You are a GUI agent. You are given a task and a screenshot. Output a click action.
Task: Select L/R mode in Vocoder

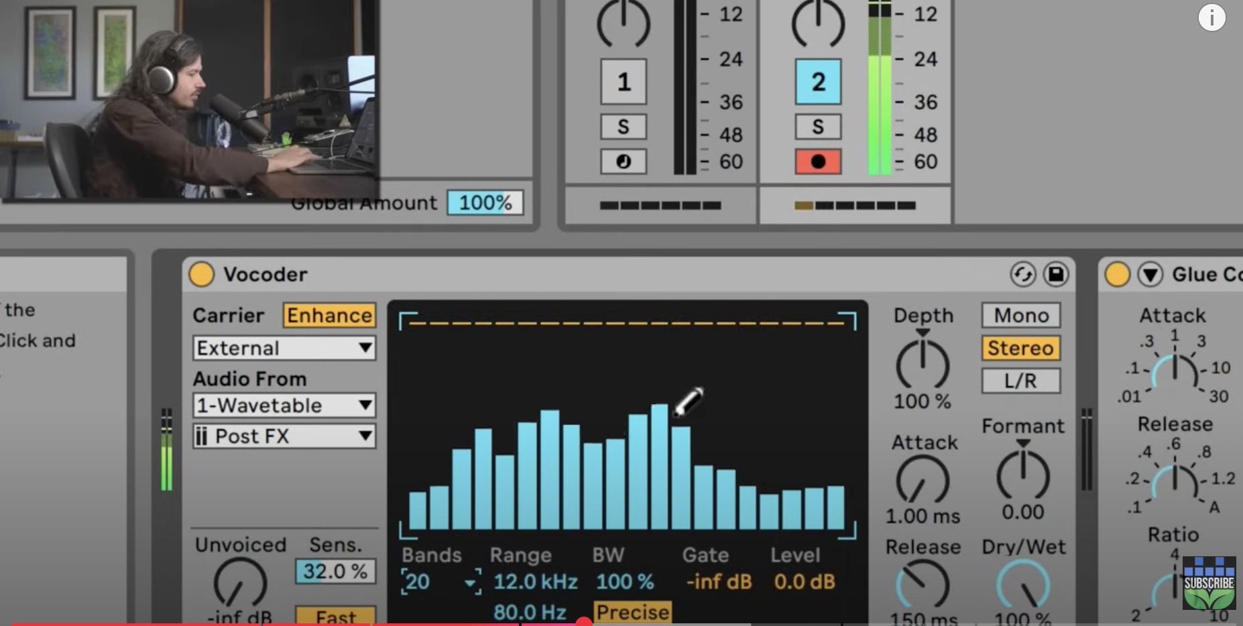point(1021,381)
